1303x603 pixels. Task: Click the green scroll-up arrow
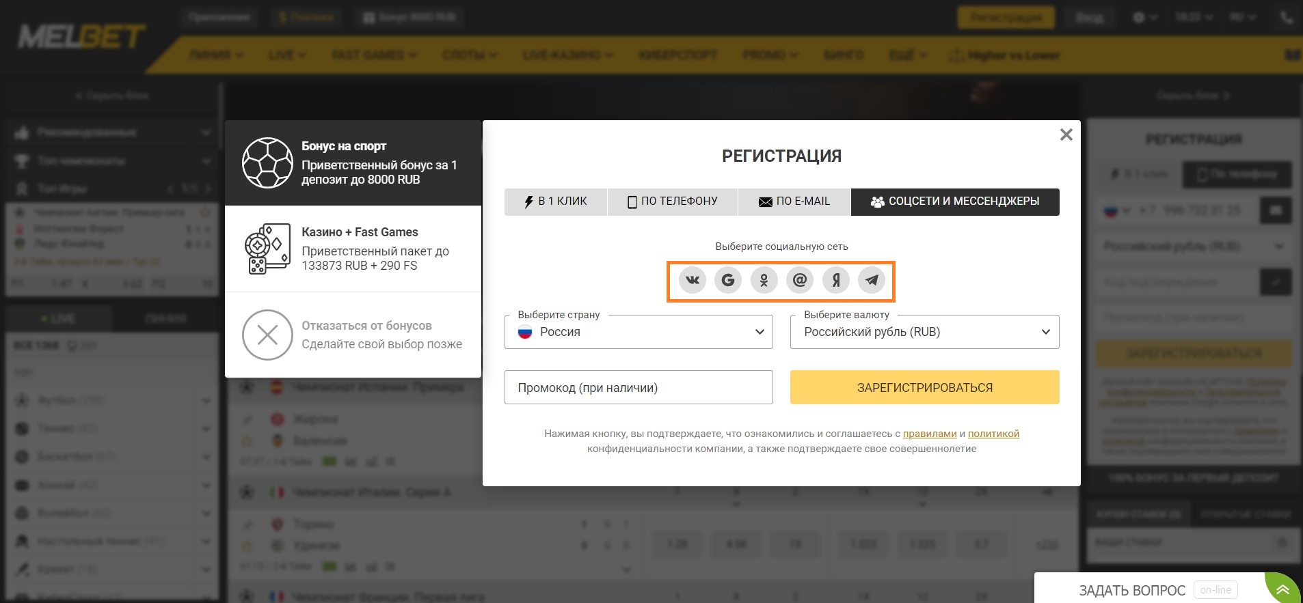(x=1283, y=589)
